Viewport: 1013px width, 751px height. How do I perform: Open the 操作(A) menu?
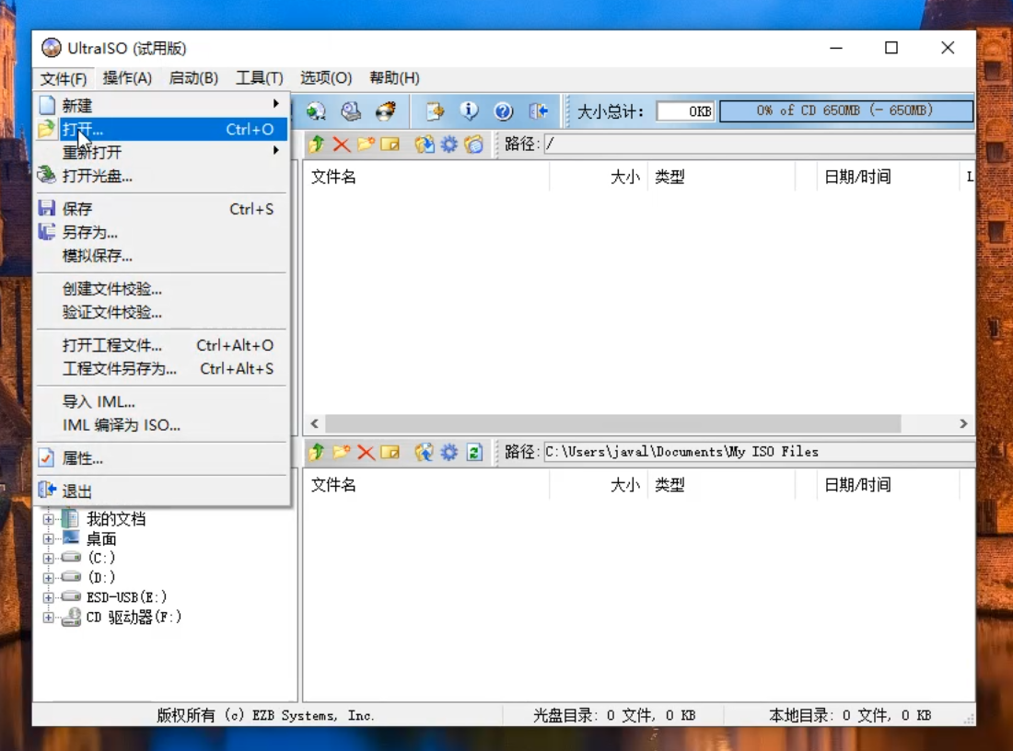(127, 78)
